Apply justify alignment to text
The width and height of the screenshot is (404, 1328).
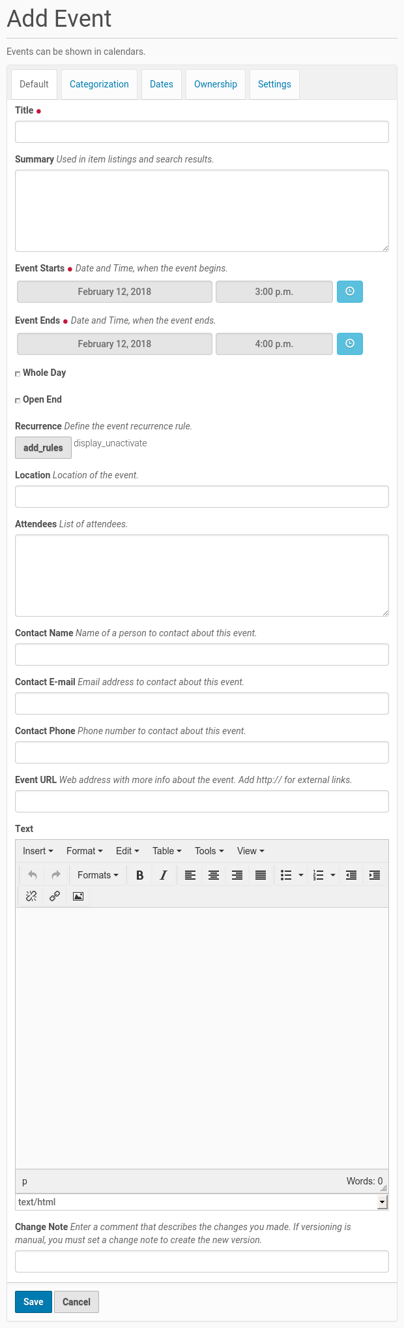point(261,875)
